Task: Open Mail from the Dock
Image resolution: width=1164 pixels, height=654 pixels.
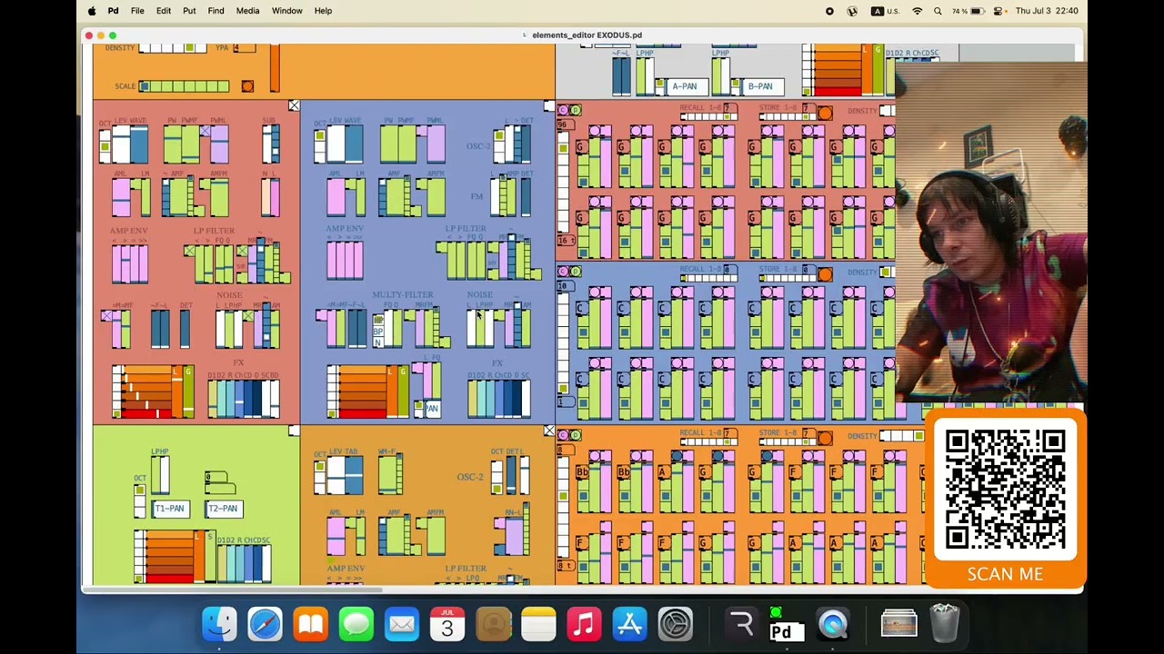Action: [x=402, y=624]
